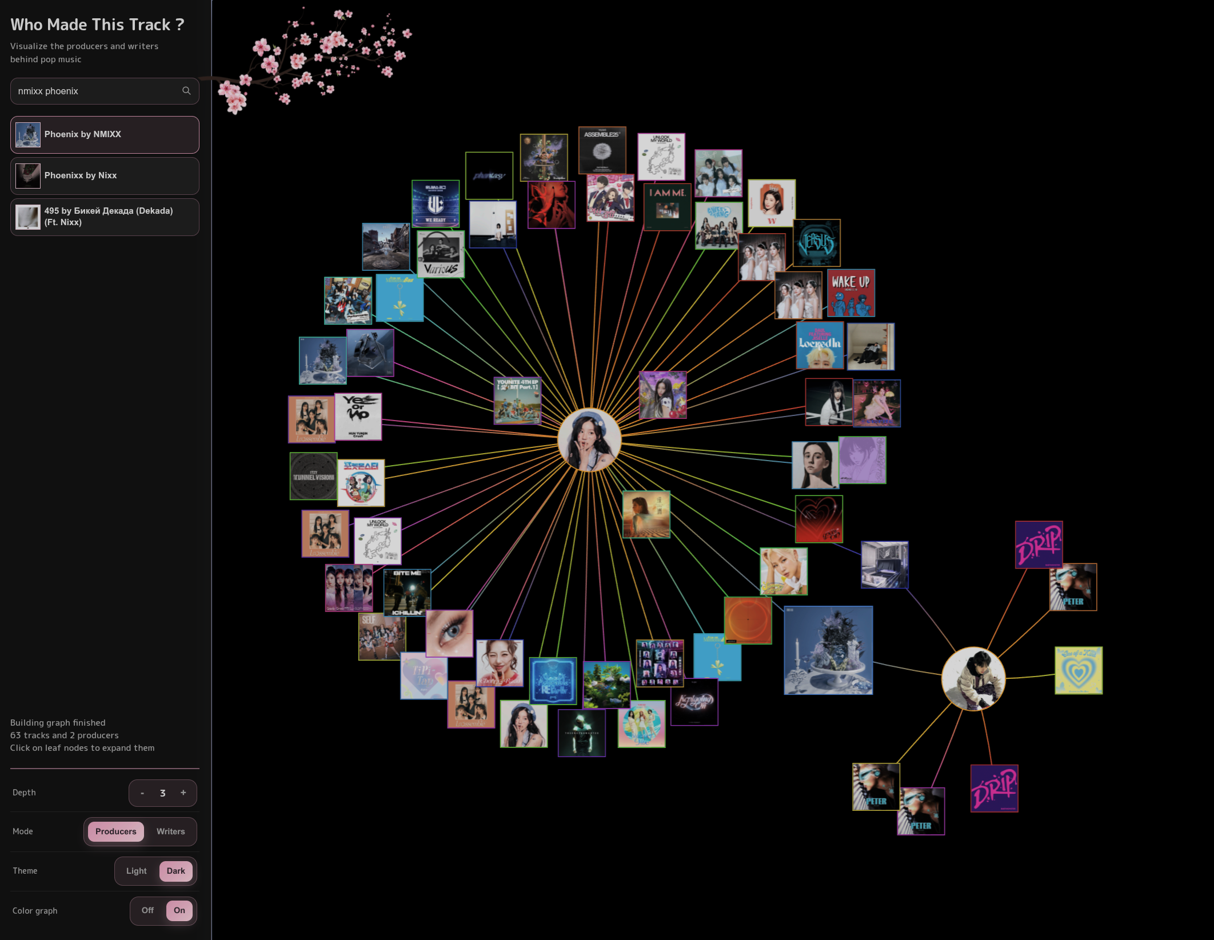Switch mode to Producers
Viewport: 1214px width, 940px height.
pos(115,831)
